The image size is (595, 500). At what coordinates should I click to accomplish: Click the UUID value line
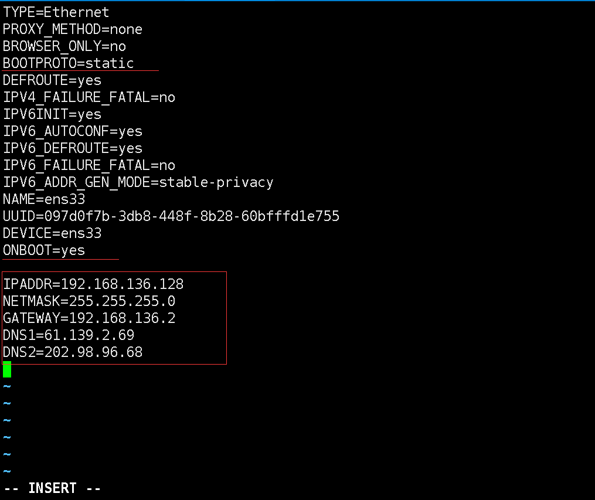(x=171, y=216)
